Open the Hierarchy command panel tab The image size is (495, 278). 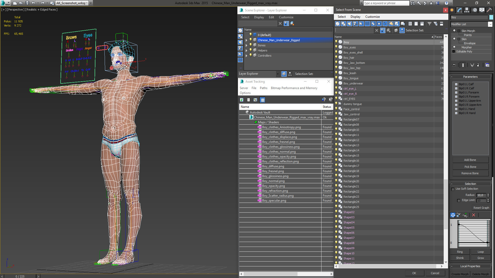tap(467, 10)
